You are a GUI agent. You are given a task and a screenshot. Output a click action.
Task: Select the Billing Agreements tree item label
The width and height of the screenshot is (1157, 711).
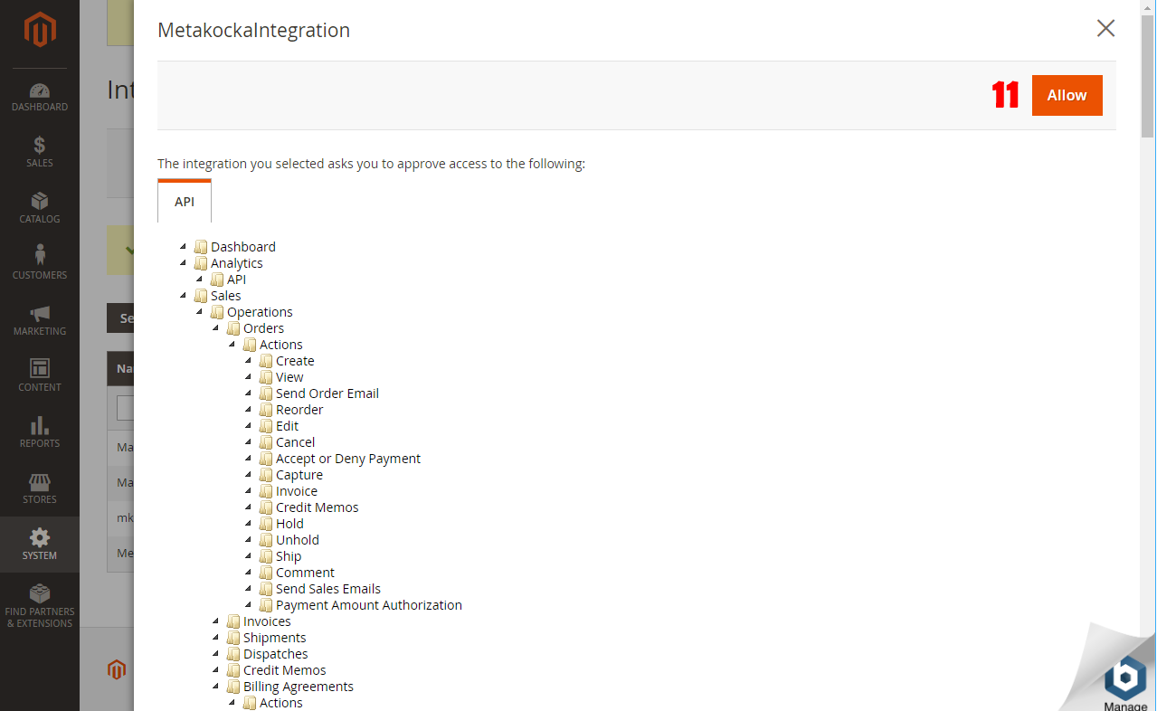[x=299, y=687]
